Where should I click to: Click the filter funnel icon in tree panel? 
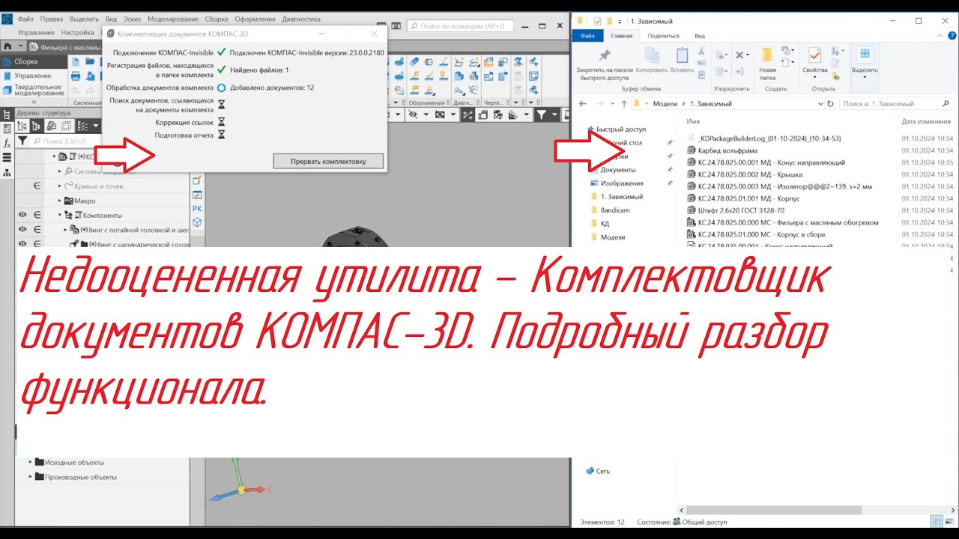(x=22, y=141)
